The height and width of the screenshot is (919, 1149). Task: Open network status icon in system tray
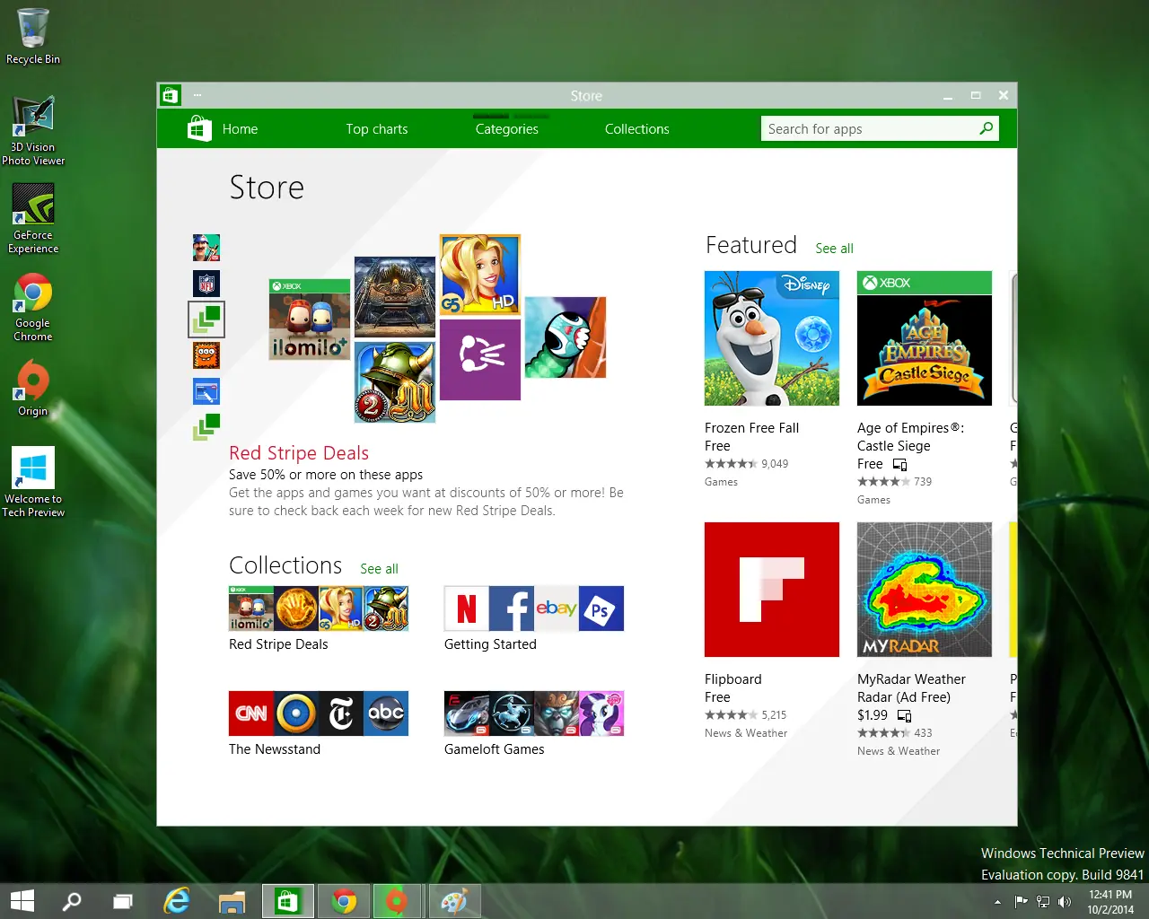[1043, 902]
